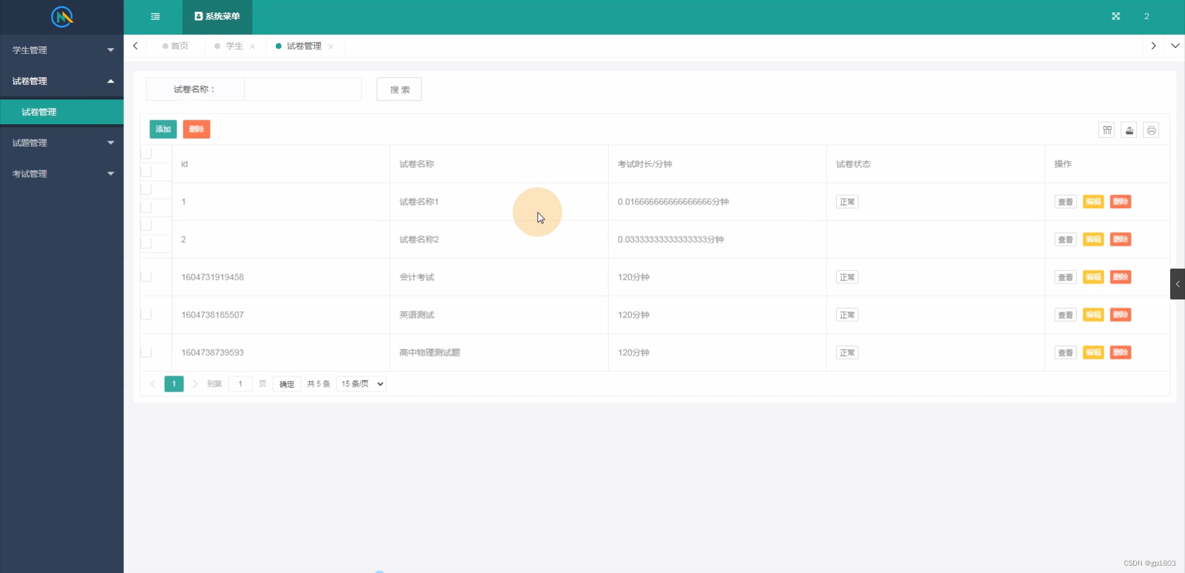The height and width of the screenshot is (573, 1185).
Task: Click the fullscreen icon in the top bar
Action: tap(1116, 16)
